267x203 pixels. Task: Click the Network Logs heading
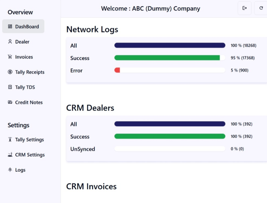(92, 29)
